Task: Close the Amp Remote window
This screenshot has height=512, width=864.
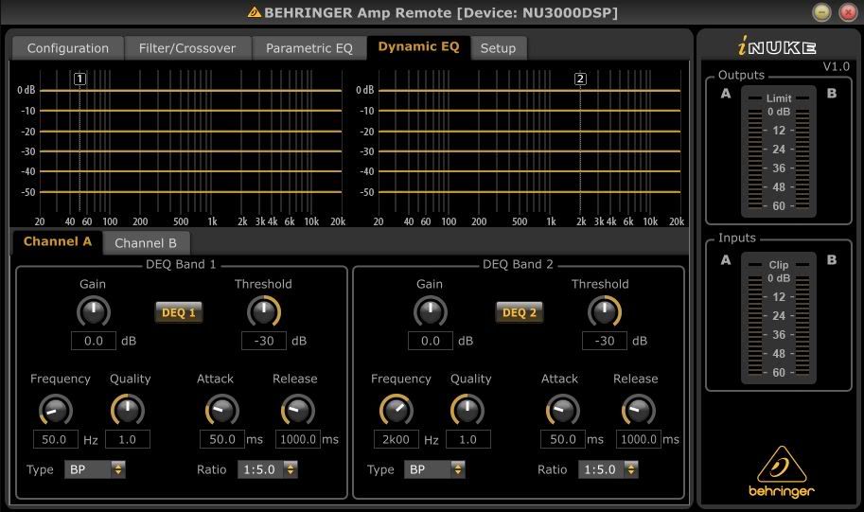Action: [x=848, y=12]
